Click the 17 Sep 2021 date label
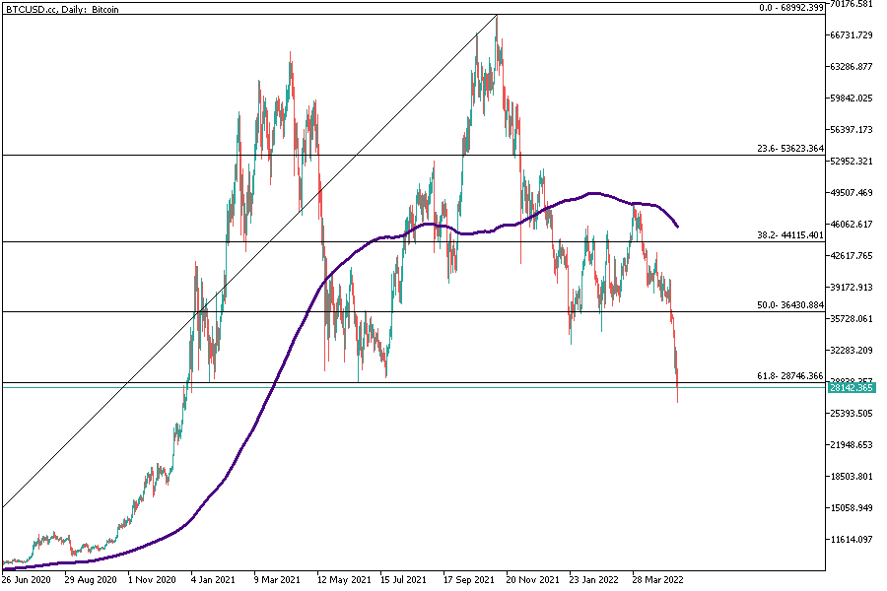The image size is (887, 591). [469, 580]
